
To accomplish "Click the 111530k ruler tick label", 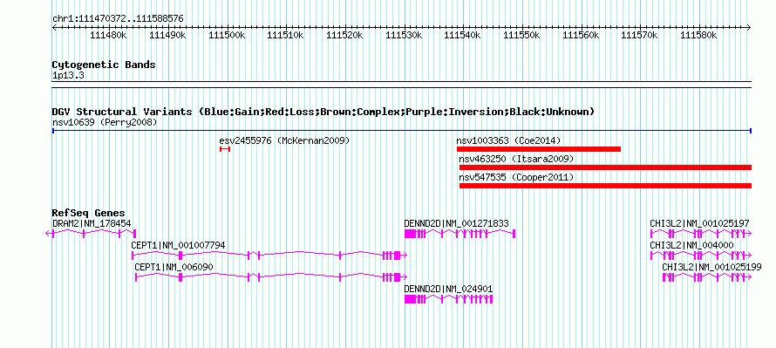I will coord(404,35).
